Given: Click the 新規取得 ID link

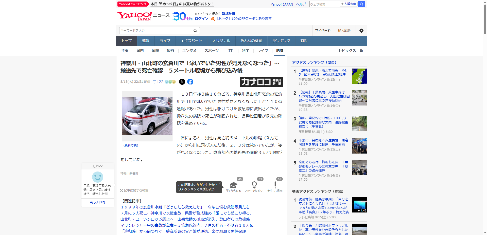Looking at the screenshot, I should click(x=228, y=14).
